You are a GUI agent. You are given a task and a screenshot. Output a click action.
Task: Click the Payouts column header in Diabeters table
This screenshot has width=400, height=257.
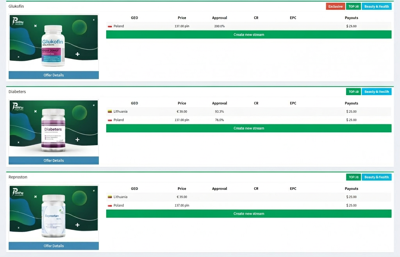tap(351, 103)
